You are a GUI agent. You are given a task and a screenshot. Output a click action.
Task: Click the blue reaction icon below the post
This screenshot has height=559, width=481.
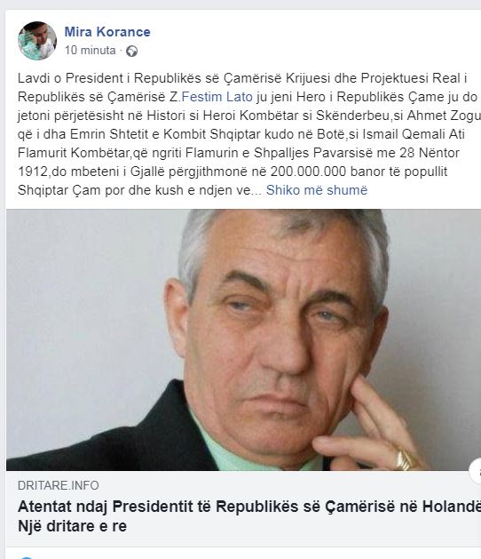coord(27,557)
